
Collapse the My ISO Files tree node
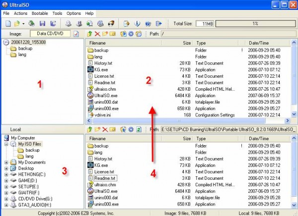6,144
